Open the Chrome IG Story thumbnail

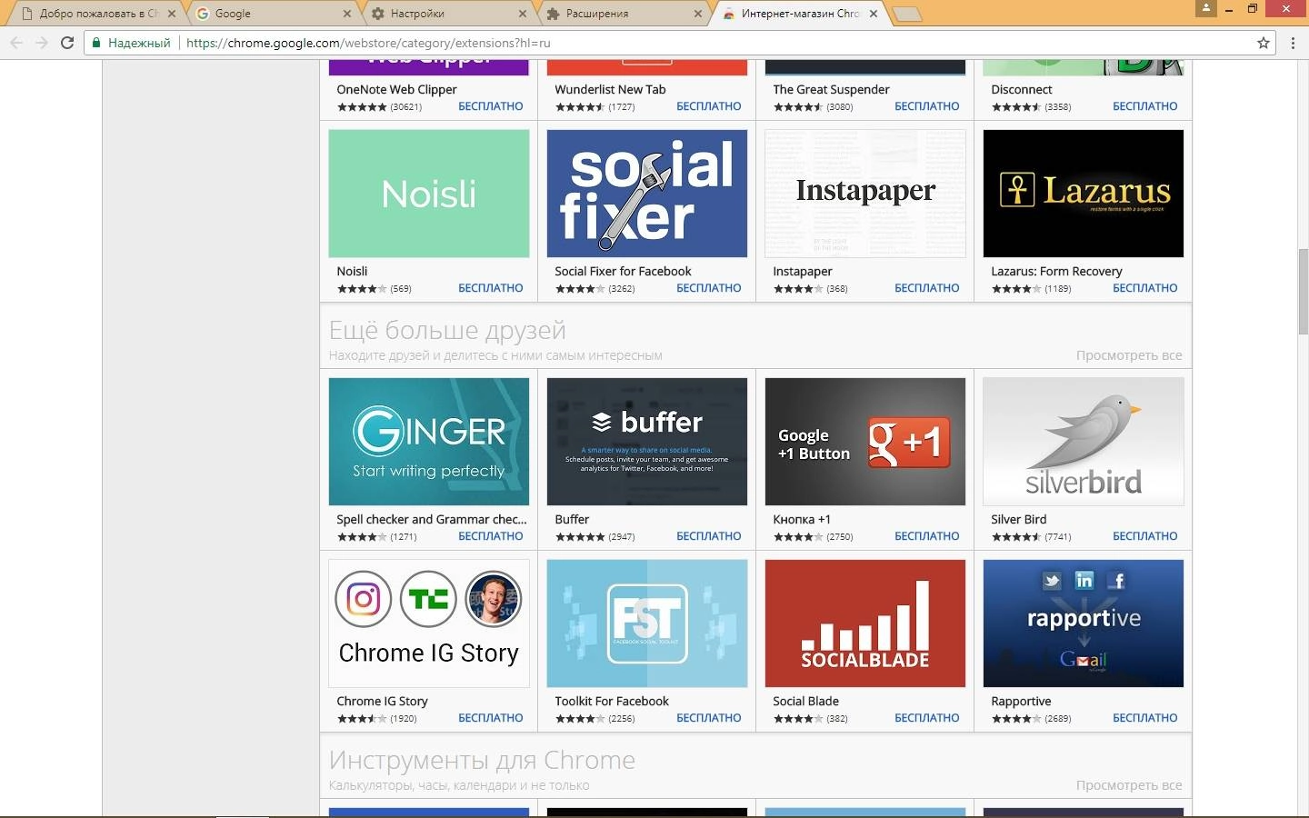pyautogui.click(x=429, y=623)
